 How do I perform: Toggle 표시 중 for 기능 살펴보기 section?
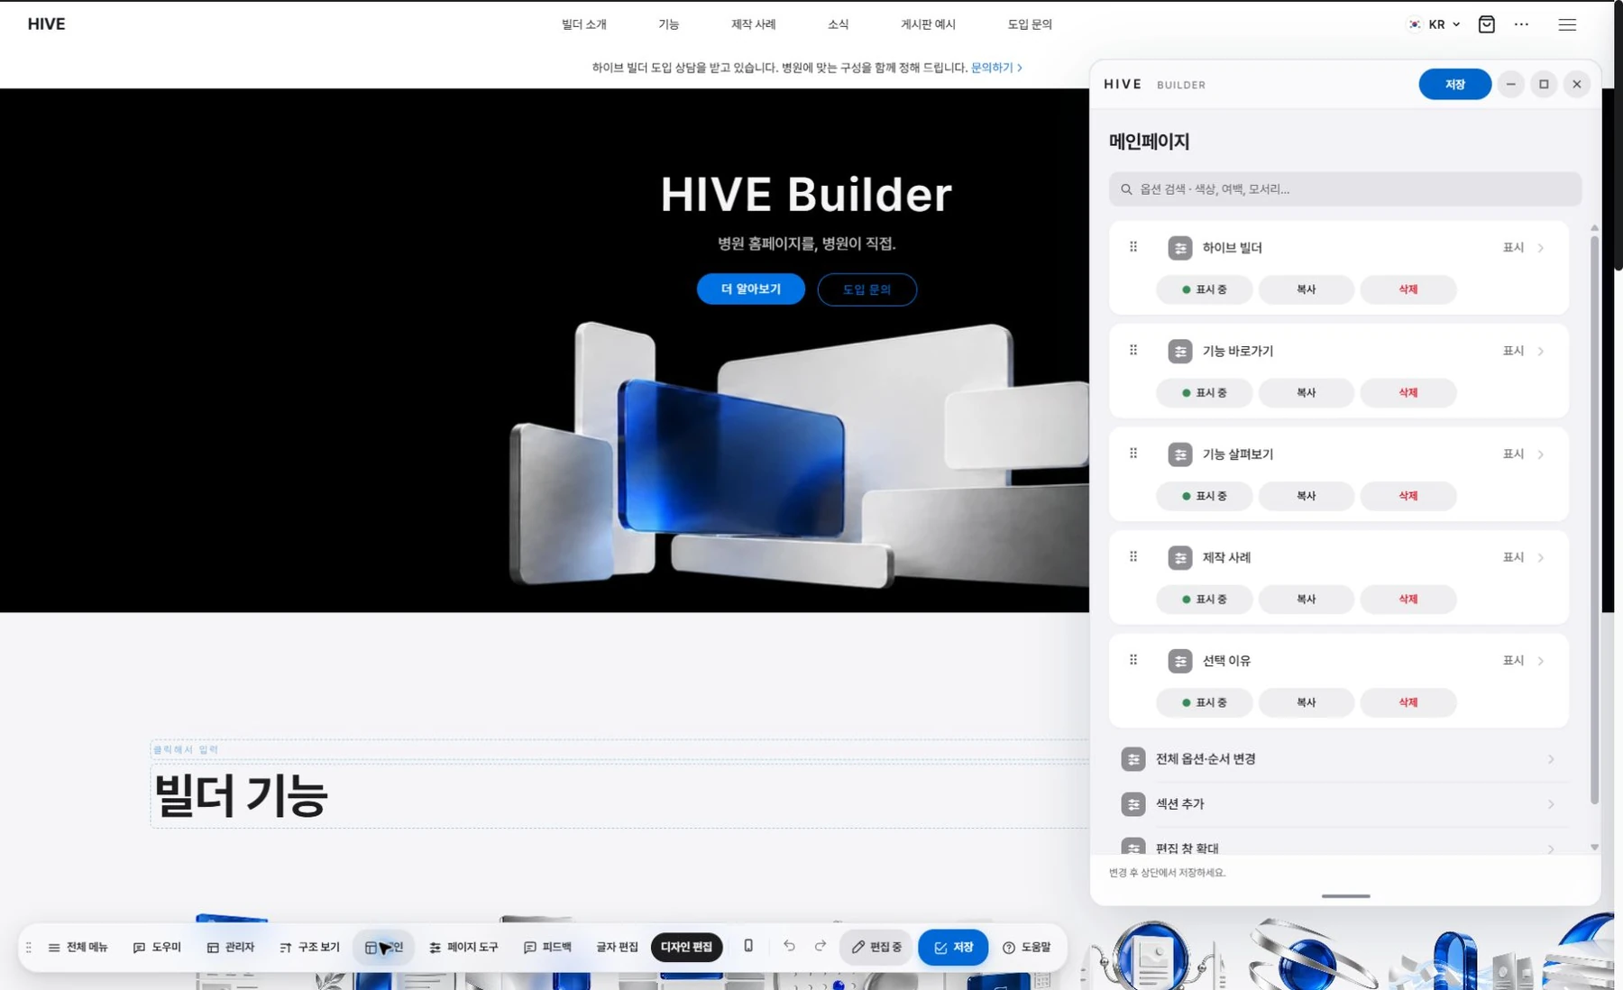click(x=1204, y=496)
